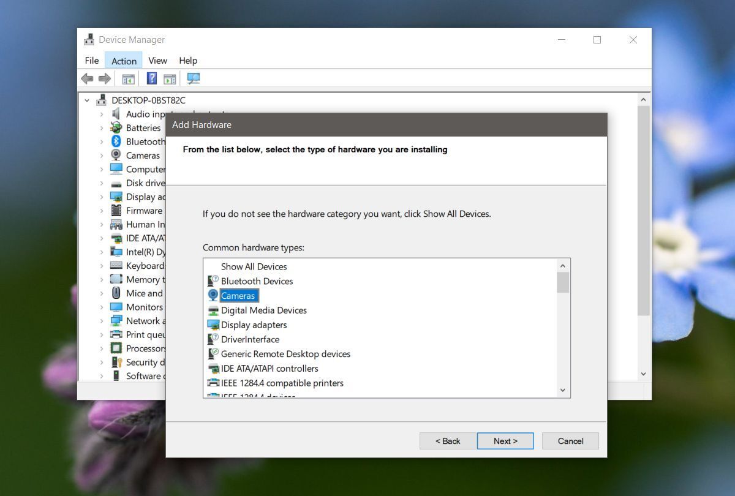The image size is (735, 496).
Task: Open the View menu
Action: click(157, 60)
